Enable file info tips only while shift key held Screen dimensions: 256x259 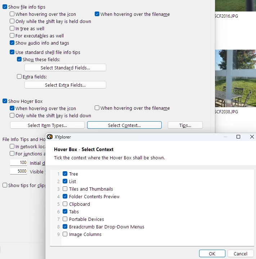coord(12,21)
